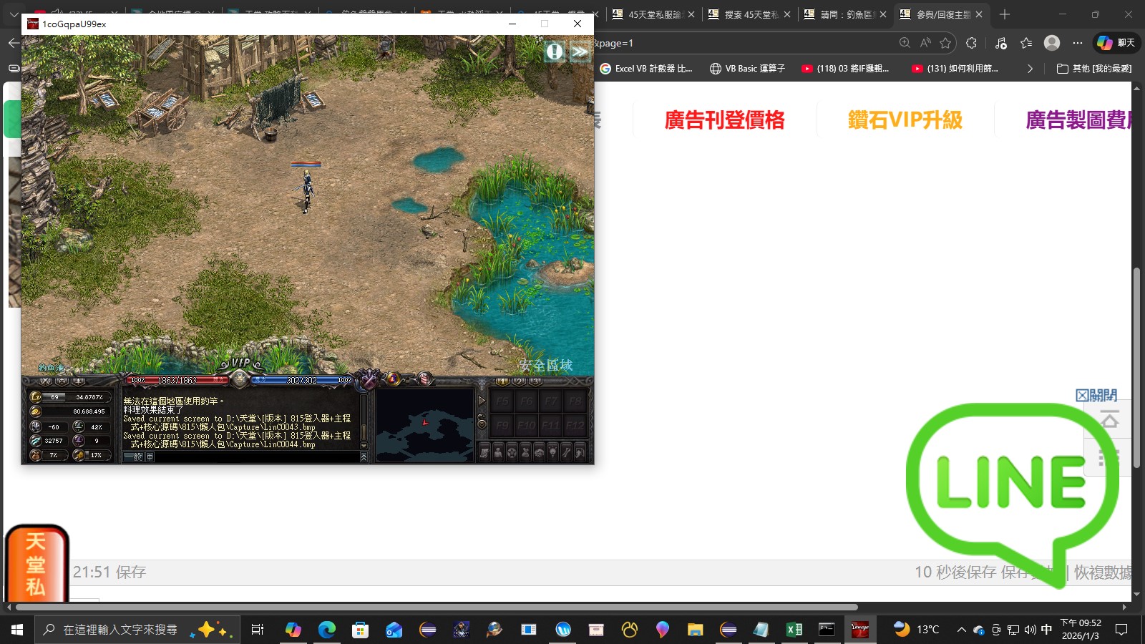Open a new browser tab
The image size is (1145, 644).
click(1005, 14)
